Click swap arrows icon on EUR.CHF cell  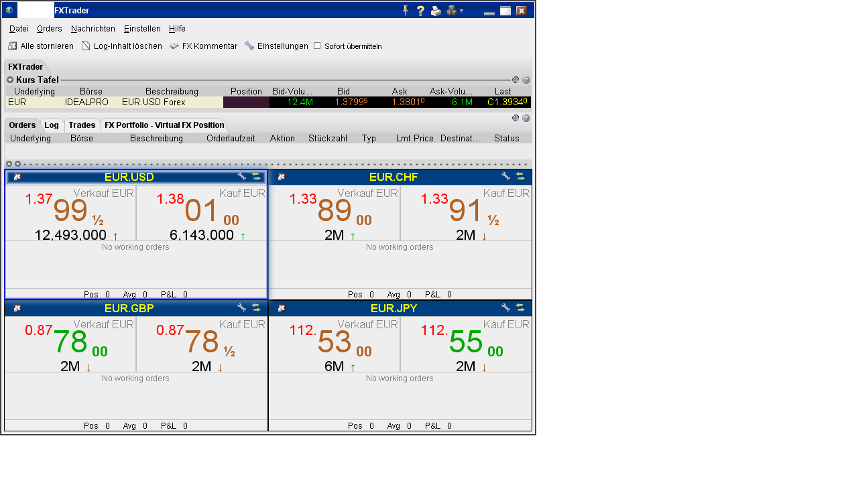click(520, 176)
